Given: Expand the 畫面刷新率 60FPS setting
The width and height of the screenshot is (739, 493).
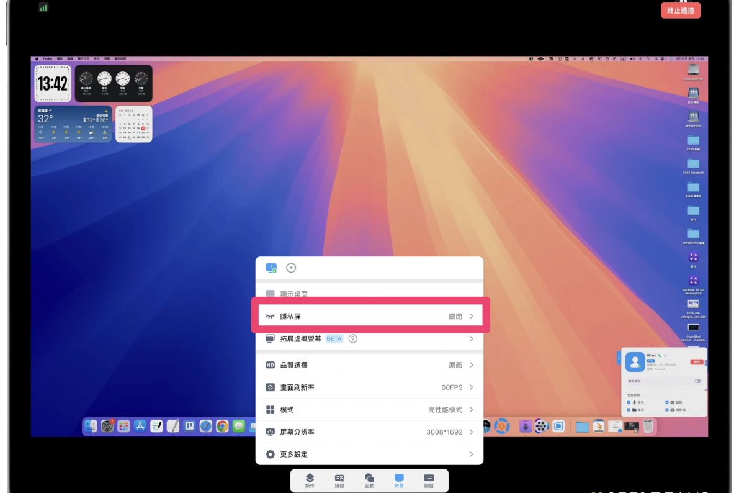Looking at the screenshot, I should click(369, 387).
